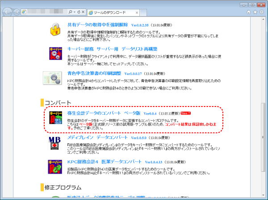This screenshot has width=268, height=200.
Task: Click Ver1.0.0.17 version text
Action: [133, 74]
